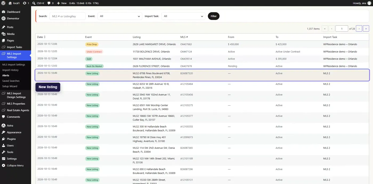
Task: Click the MLS Properties sidebar icon
Action: [3, 104]
